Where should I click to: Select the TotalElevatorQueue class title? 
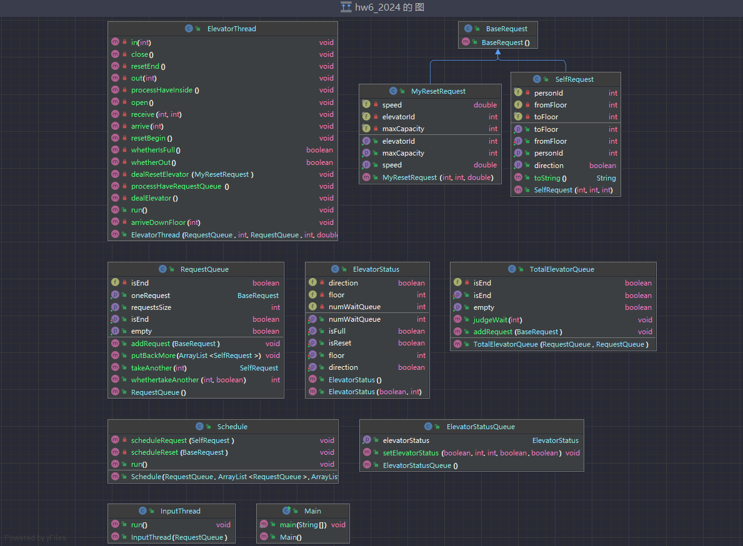[562, 269]
